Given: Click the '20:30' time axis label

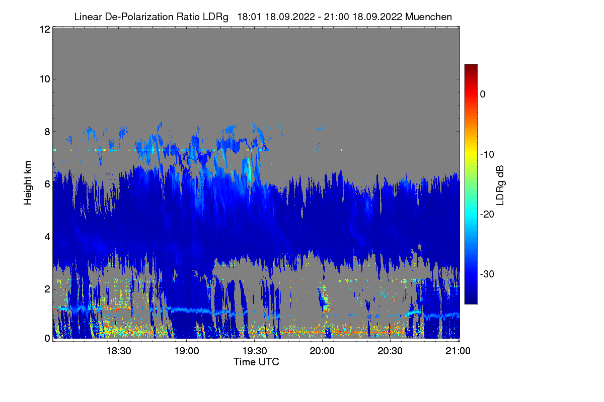Looking at the screenshot, I should point(391,351).
